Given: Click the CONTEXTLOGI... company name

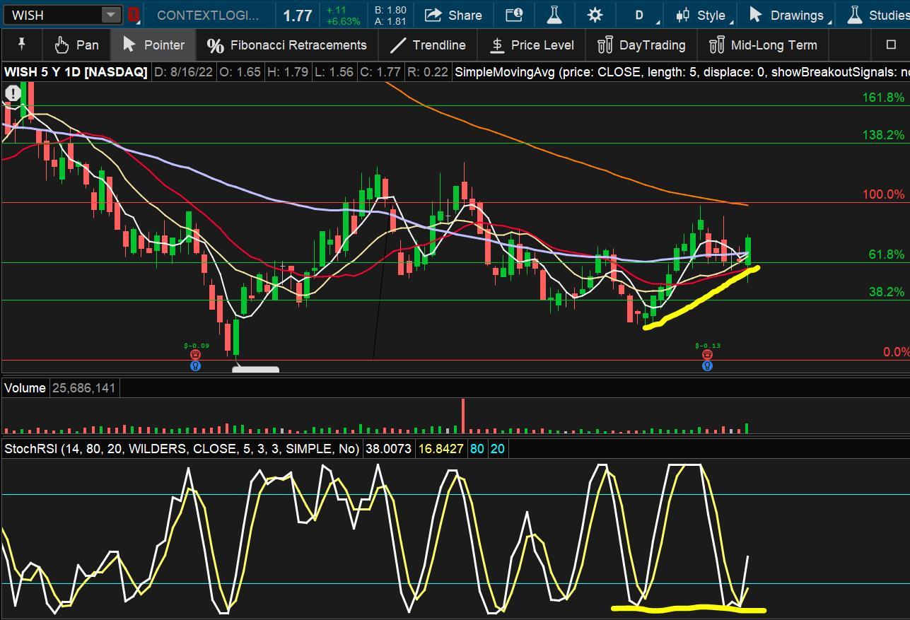Looking at the screenshot, I should [x=208, y=15].
